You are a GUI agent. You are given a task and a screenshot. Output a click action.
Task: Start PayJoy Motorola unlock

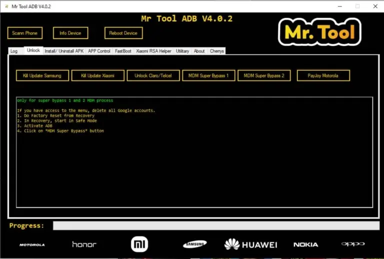tap(323, 75)
